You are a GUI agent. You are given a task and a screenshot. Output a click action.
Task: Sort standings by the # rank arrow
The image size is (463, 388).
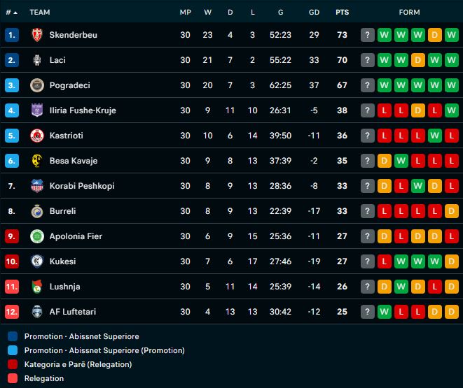pyautogui.click(x=12, y=12)
